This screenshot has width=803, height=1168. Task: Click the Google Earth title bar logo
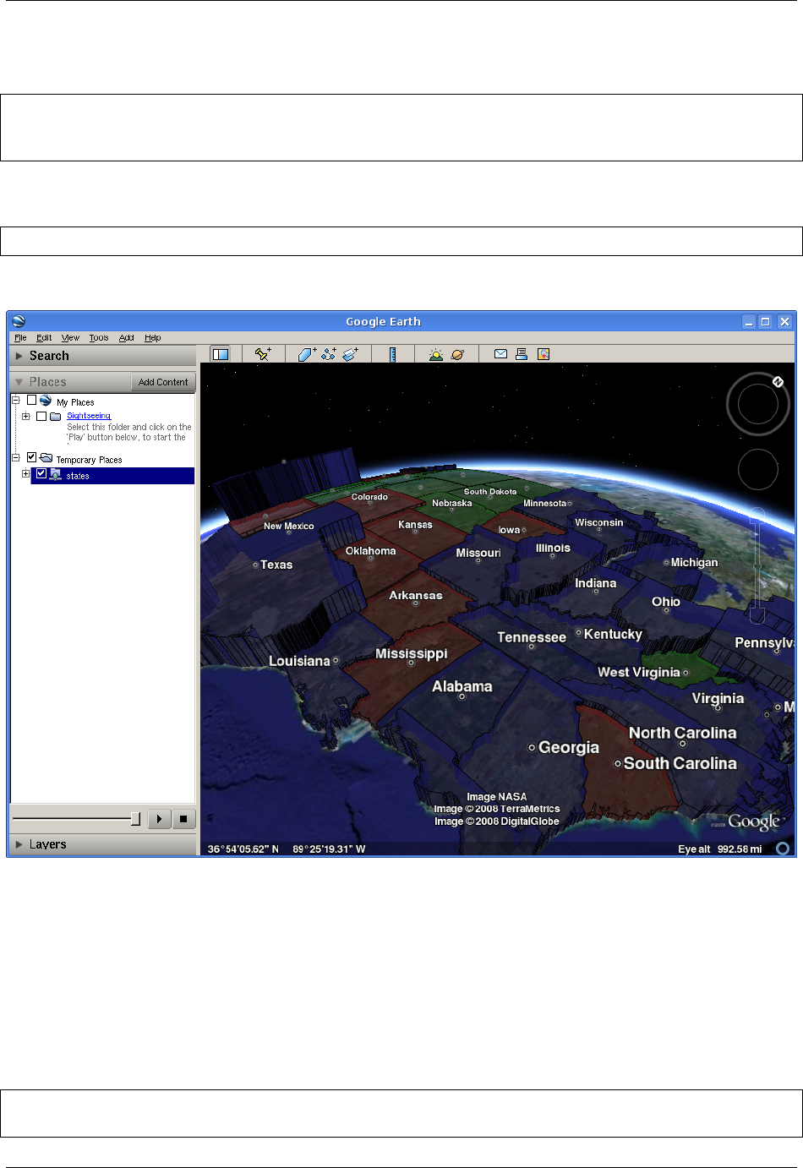pyautogui.click(x=19, y=321)
